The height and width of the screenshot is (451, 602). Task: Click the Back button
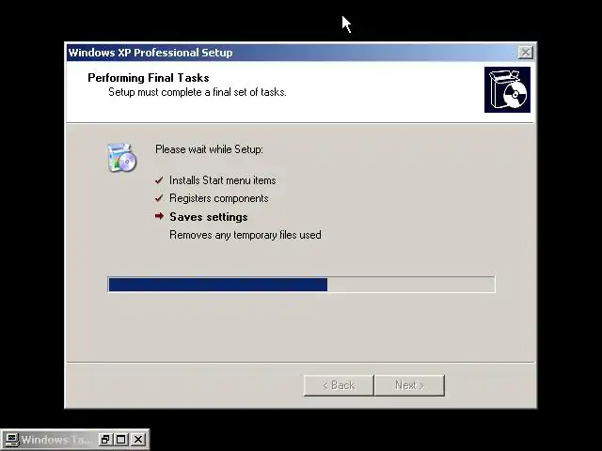(339, 385)
